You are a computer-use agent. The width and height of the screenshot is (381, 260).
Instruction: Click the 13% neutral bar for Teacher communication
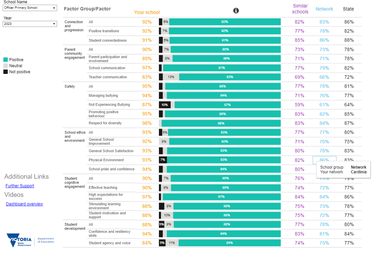tap(171, 77)
